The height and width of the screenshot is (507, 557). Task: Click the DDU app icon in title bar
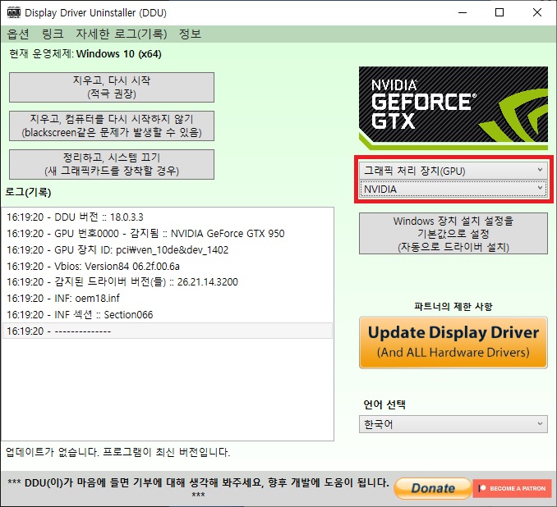point(13,12)
